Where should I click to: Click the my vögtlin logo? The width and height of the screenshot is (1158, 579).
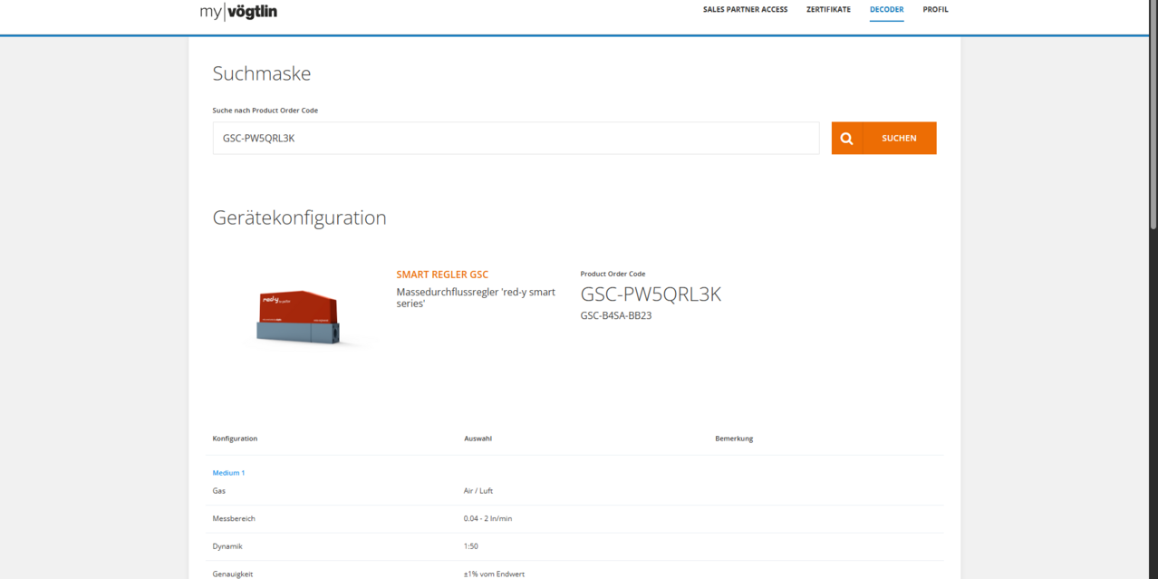[238, 12]
